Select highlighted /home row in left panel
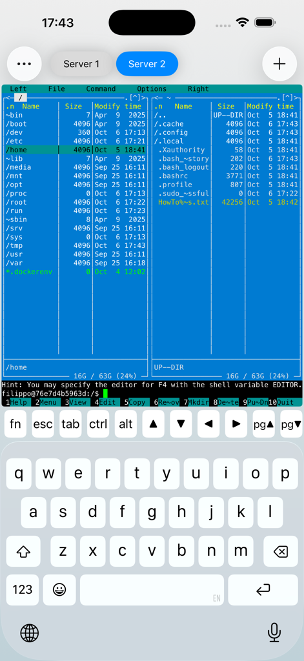Screen dimensions: 304x661 [x=75, y=150]
